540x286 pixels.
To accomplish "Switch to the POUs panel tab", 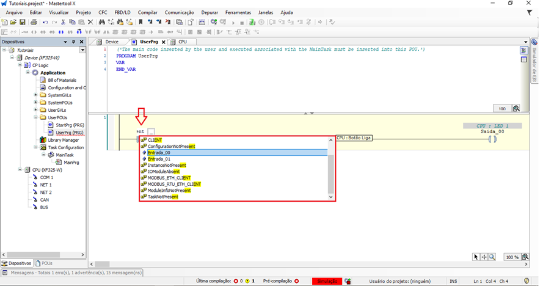I will pyautogui.click(x=44, y=263).
